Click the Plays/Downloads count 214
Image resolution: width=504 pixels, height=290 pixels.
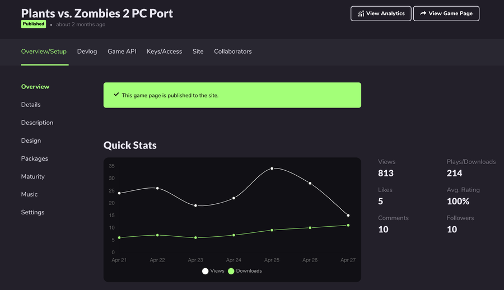454,174
